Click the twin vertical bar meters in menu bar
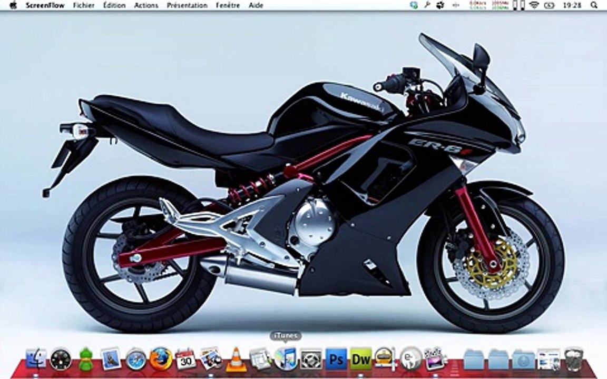This screenshot has height=379, width=607. [x=518, y=5]
